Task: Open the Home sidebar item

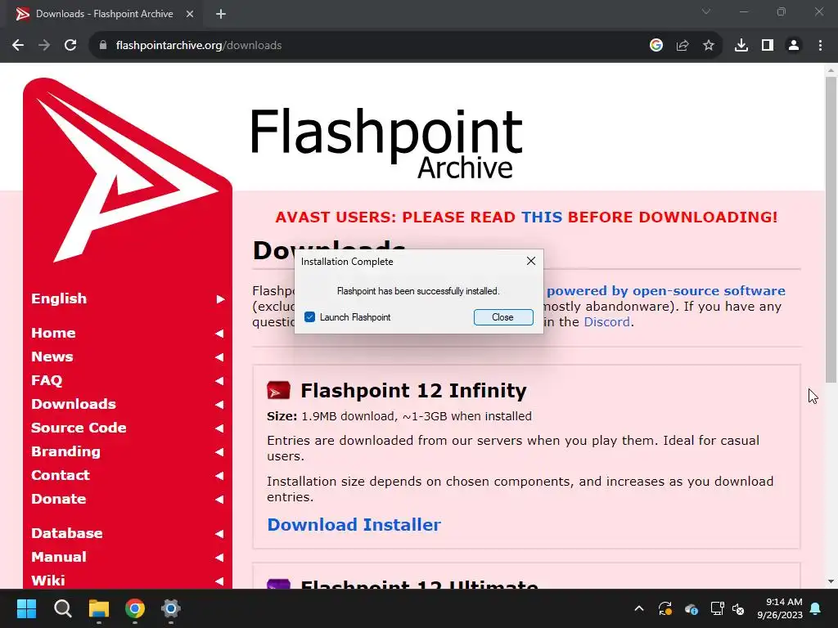Action: (53, 333)
